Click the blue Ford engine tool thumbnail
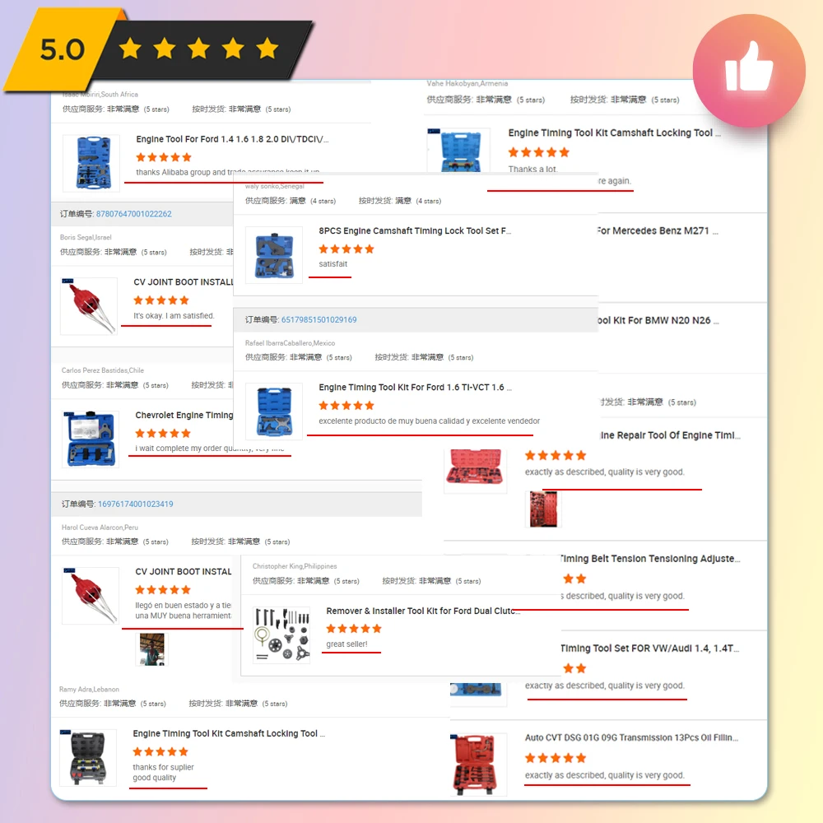 (91, 163)
